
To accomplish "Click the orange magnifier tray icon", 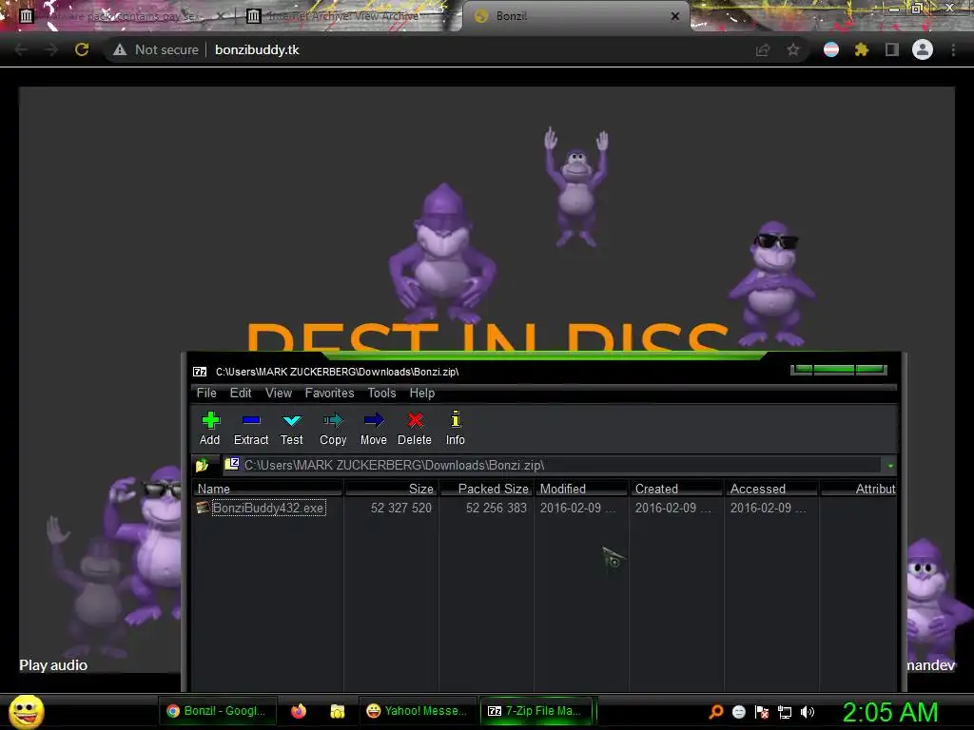I will (716, 712).
